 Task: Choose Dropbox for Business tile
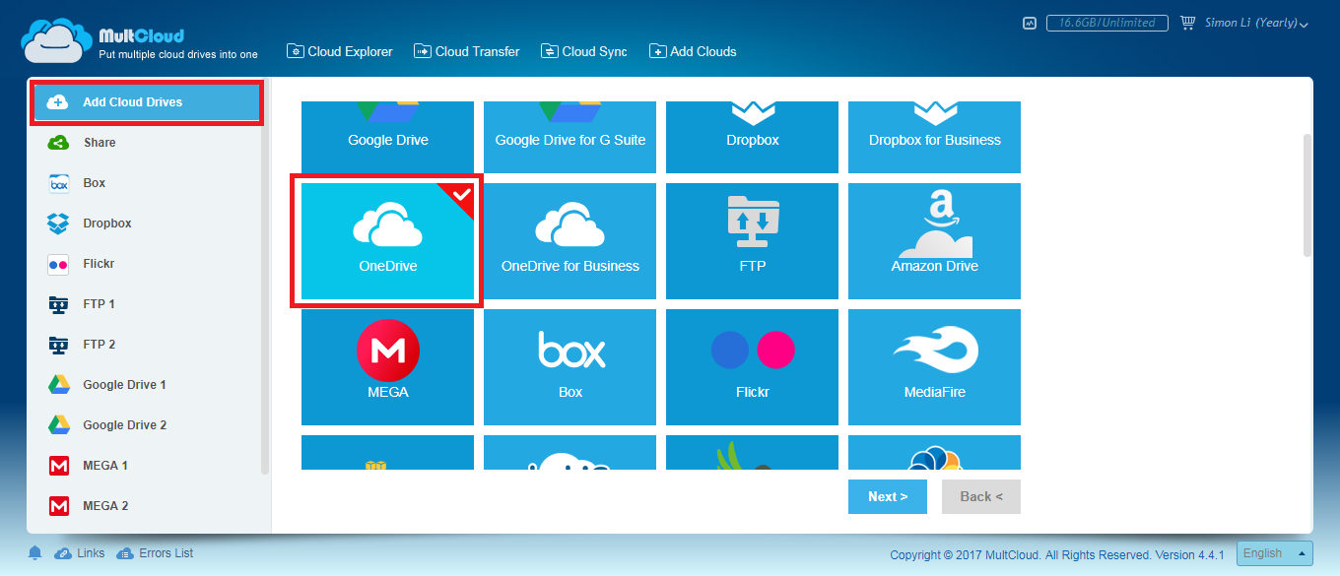(x=934, y=137)
